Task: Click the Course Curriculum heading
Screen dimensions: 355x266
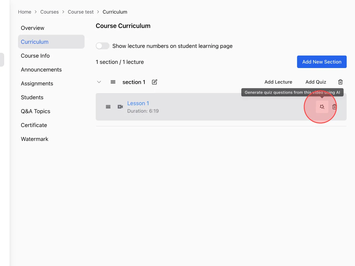Action: (x=123, y=26)
